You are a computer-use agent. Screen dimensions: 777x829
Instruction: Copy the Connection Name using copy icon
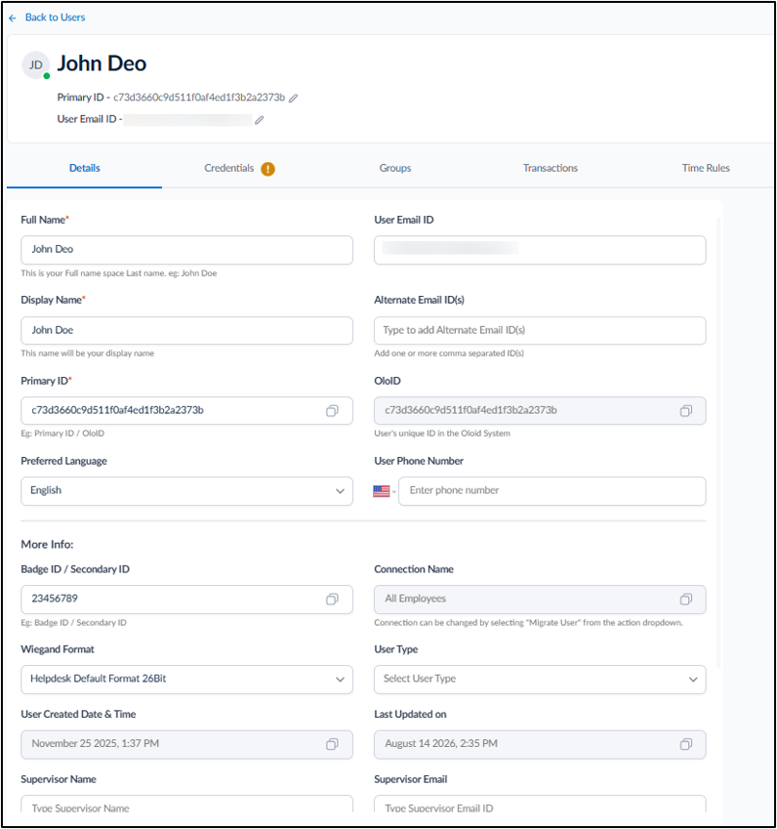tap(685, 599)
